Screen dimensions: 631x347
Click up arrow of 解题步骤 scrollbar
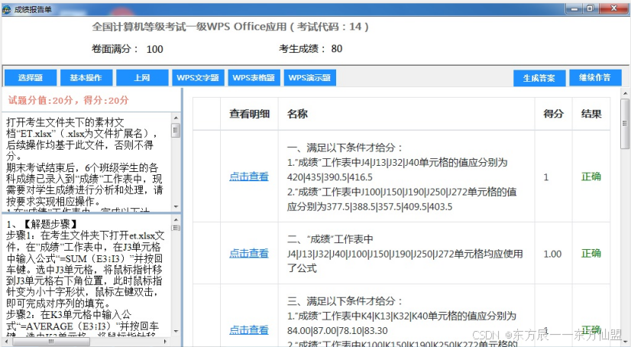(176, 220)
